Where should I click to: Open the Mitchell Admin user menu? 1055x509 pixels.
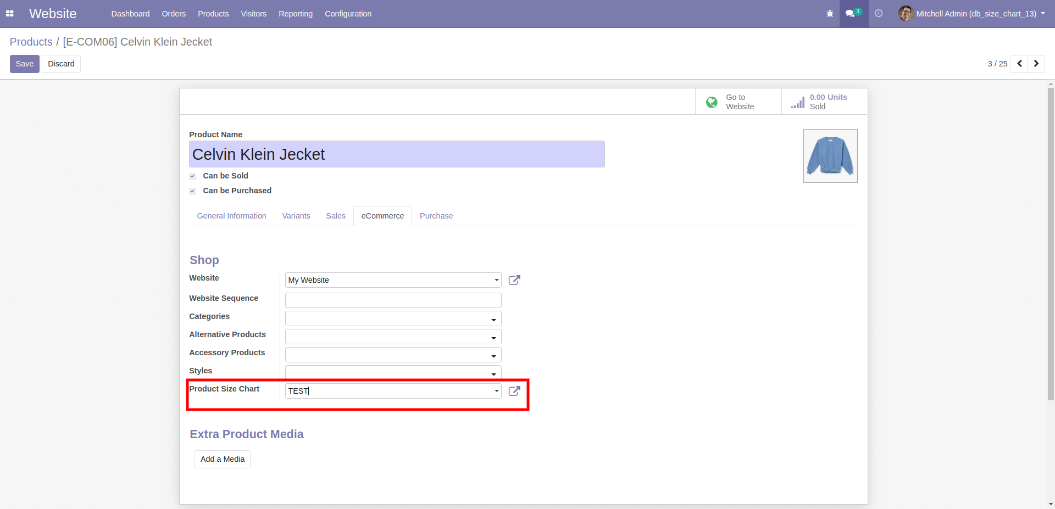(971, 14)
